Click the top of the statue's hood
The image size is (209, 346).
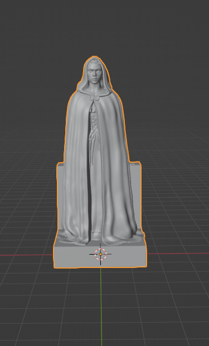pyautogui.click(x=94, y=59)
